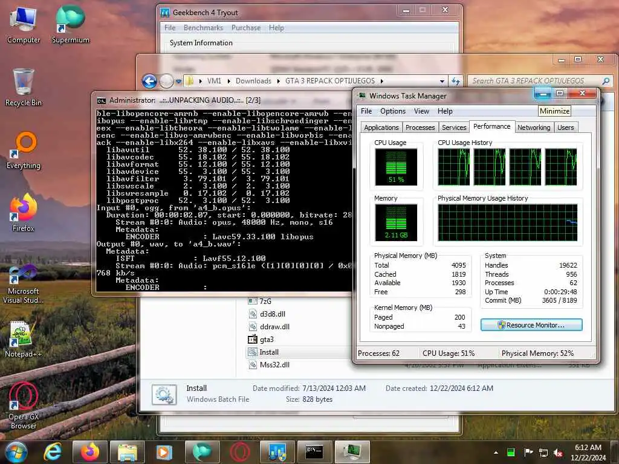
Task: Click the Windows Start orb
Action: click(x=16, y=452)
